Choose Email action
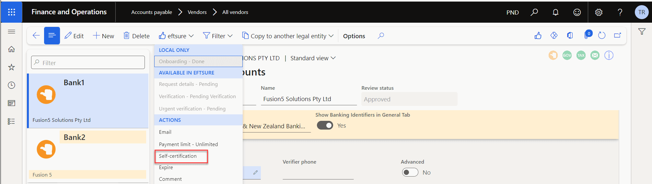Screen dimensions: 652x184 [x=198, y=132]
